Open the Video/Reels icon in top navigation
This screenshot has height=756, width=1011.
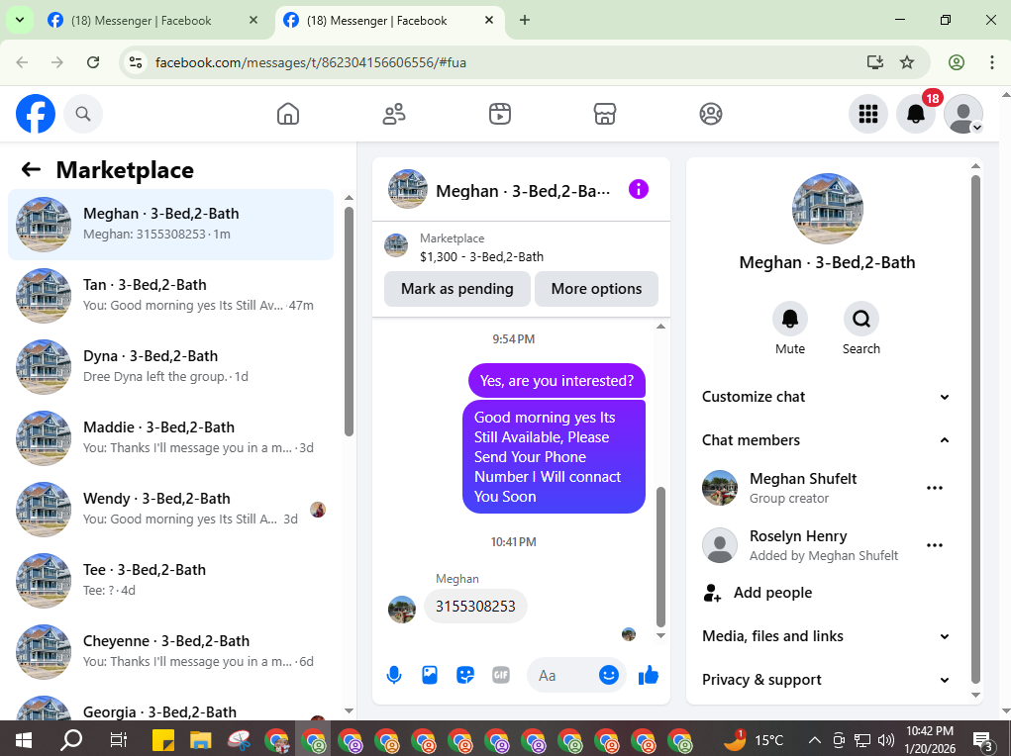500,114
